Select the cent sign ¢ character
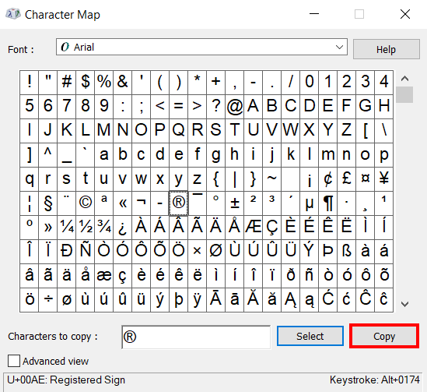Screen dimensions: 427x392 [328, 179]
